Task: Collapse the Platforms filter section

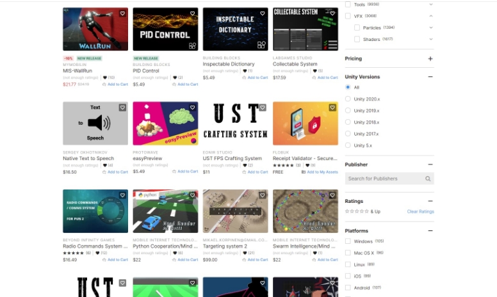Action: click(430, 230)
